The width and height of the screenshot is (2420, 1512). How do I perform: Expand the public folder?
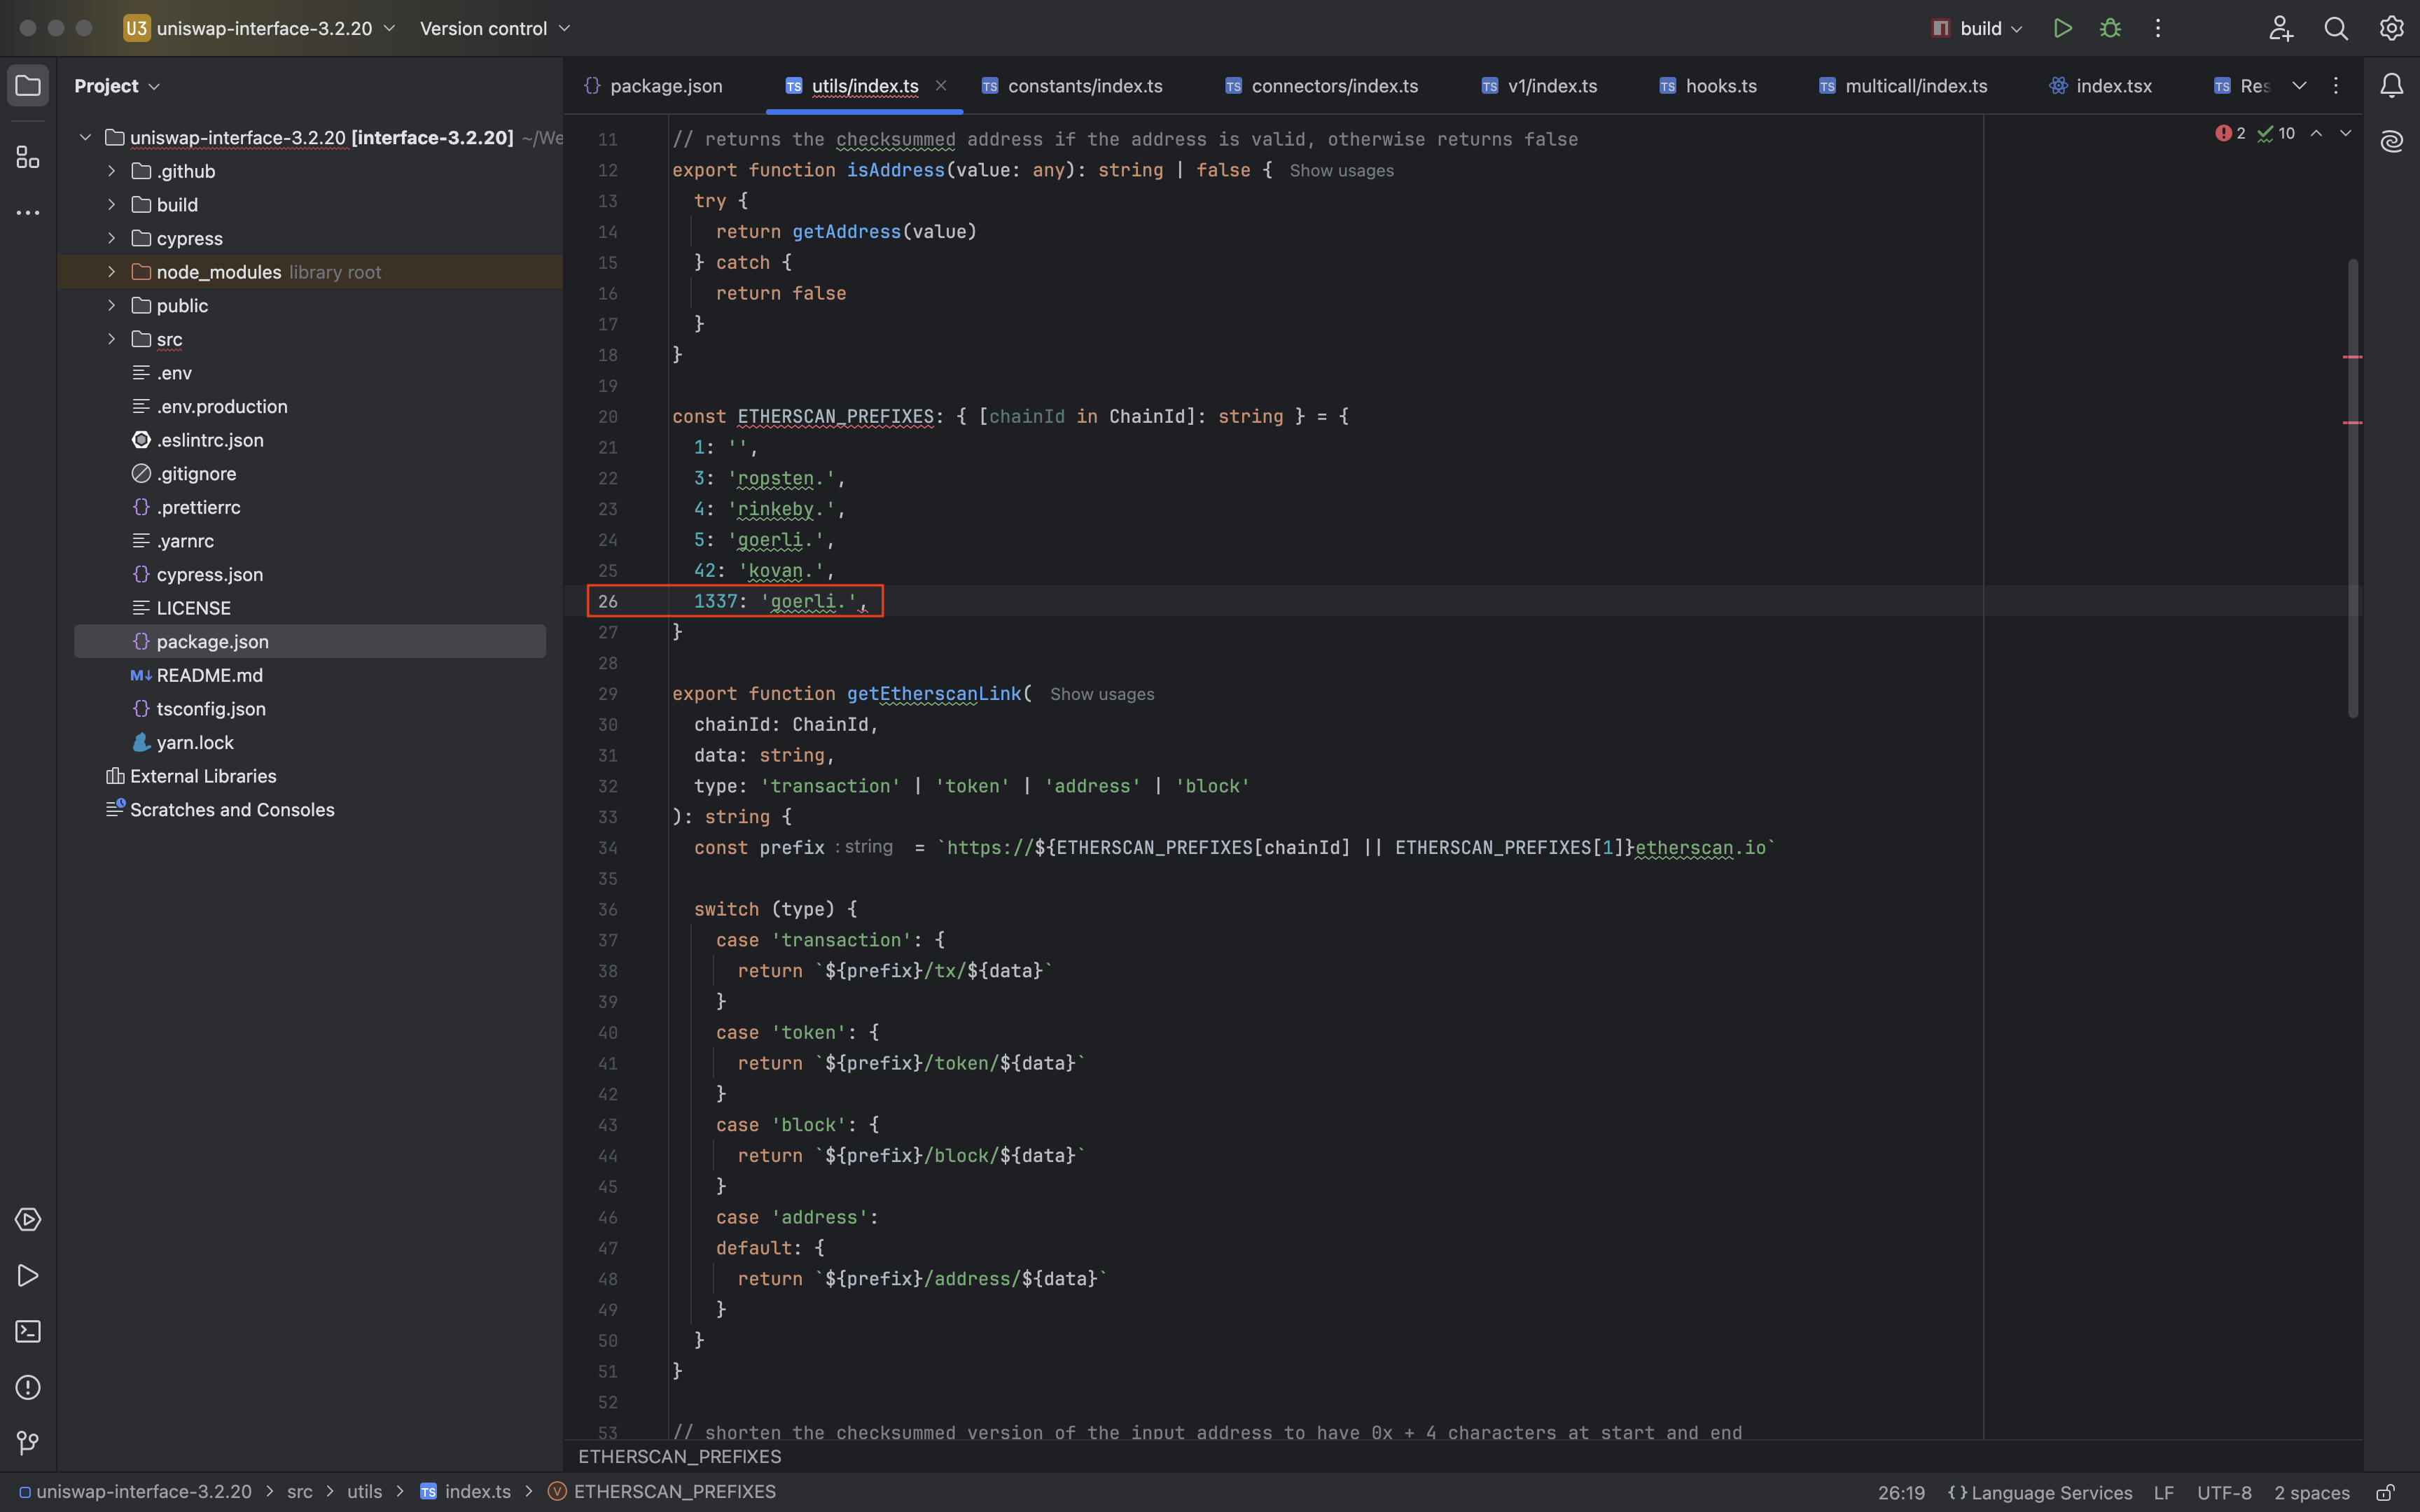coord(112,305)
